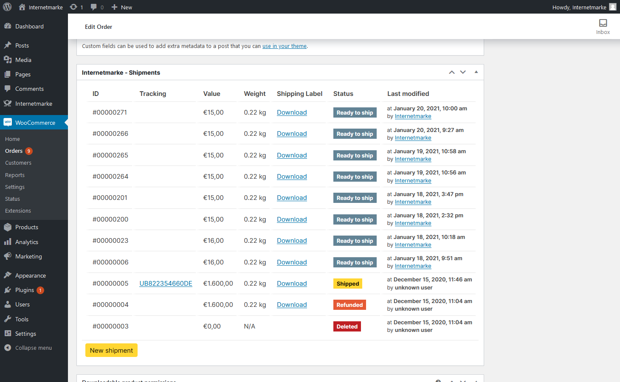Image resolution: width=620 pixels, height=382 pixels.
Task: Click the Media icon in sidebar
Action: click(x=8, y=60)
